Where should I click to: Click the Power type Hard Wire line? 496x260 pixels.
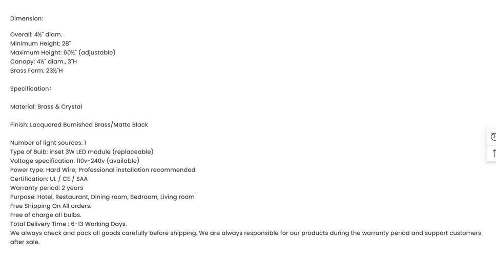(x=102, y=169)
